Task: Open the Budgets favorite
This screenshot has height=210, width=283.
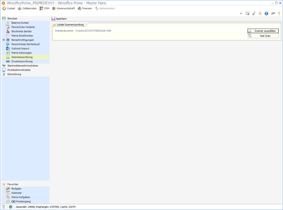Action: point(16,188)
